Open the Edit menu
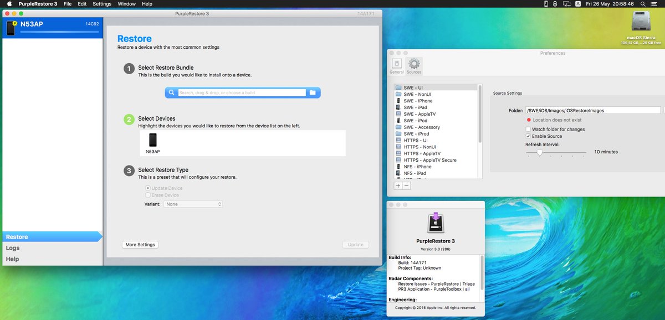 click(82, 4)
